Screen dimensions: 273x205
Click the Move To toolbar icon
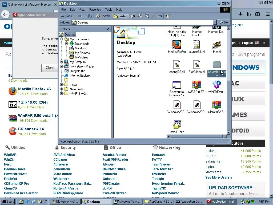point(140,16)
